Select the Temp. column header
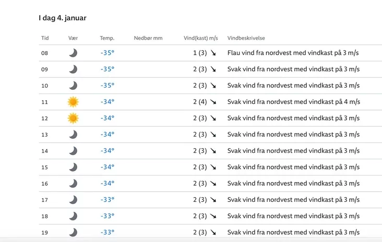The image size is (382, 242). tap(107, 38)
